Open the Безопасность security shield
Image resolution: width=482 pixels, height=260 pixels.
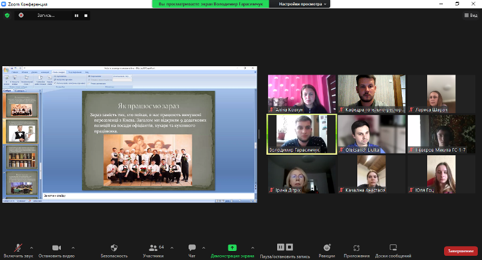click(x=114, y=250)
